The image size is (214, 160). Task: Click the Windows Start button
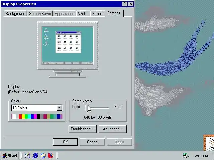click(x=10, y=156)
